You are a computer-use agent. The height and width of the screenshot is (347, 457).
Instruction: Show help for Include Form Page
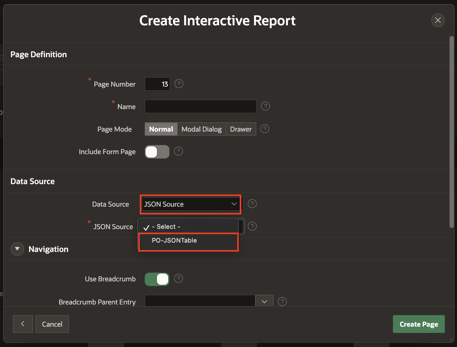coord(178,151)
